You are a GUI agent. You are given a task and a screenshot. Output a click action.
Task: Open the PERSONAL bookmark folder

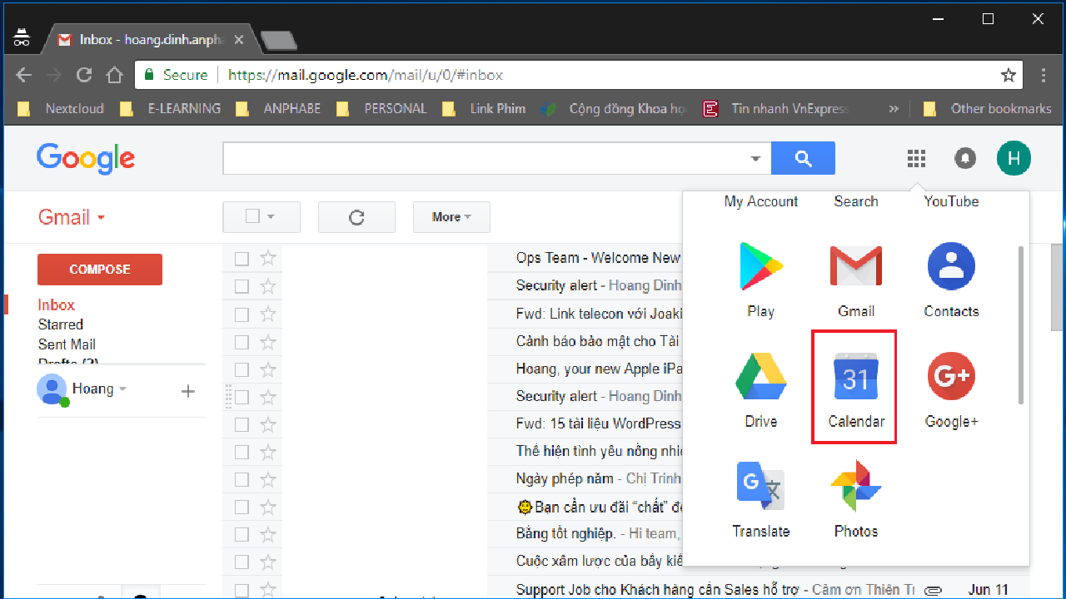click(x=381, y=108)
